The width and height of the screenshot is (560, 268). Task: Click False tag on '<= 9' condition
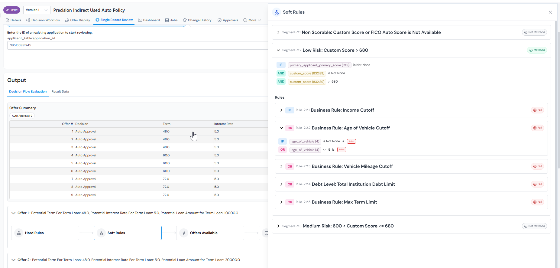[x=342, y=150]
